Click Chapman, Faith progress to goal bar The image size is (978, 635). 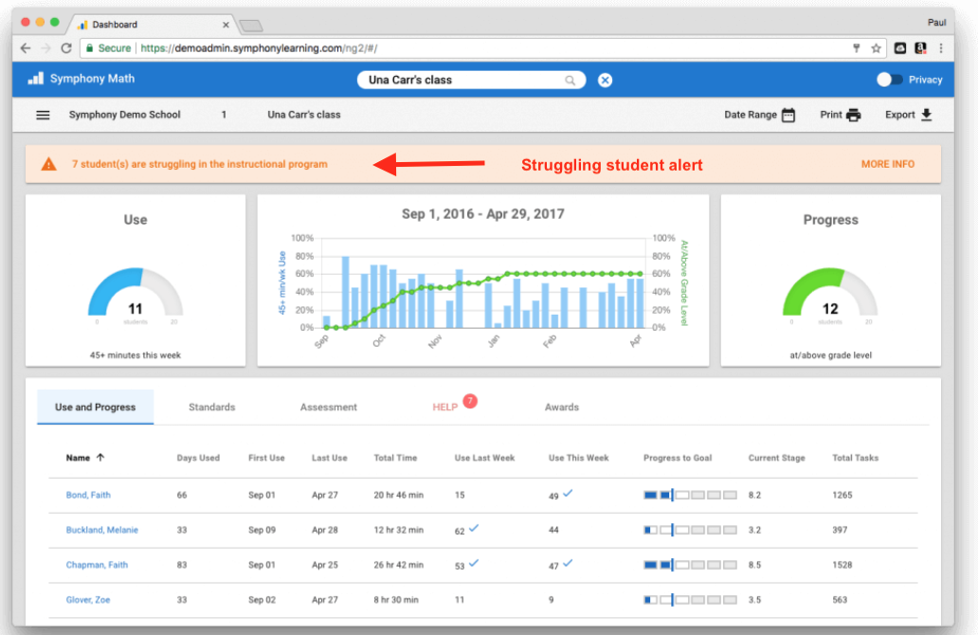tap(691, 565)
